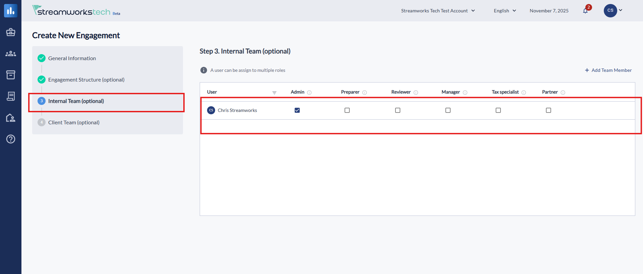Click the archive box icon in sidebar

tap(11, 75)
